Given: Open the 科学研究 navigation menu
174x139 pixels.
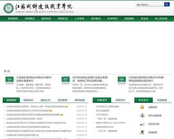Looking at the screenshot, I should click(112, 18).
